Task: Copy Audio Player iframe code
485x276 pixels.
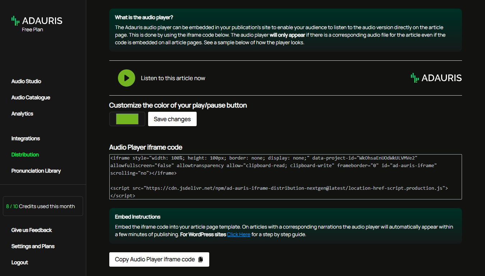Action: [159, 259]
